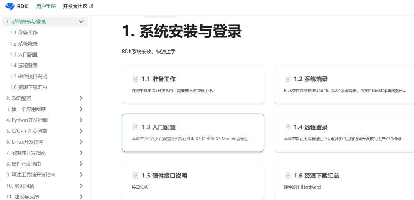Expand the 5. C/C++开发指南 chevron

click(x=81, y=131)
